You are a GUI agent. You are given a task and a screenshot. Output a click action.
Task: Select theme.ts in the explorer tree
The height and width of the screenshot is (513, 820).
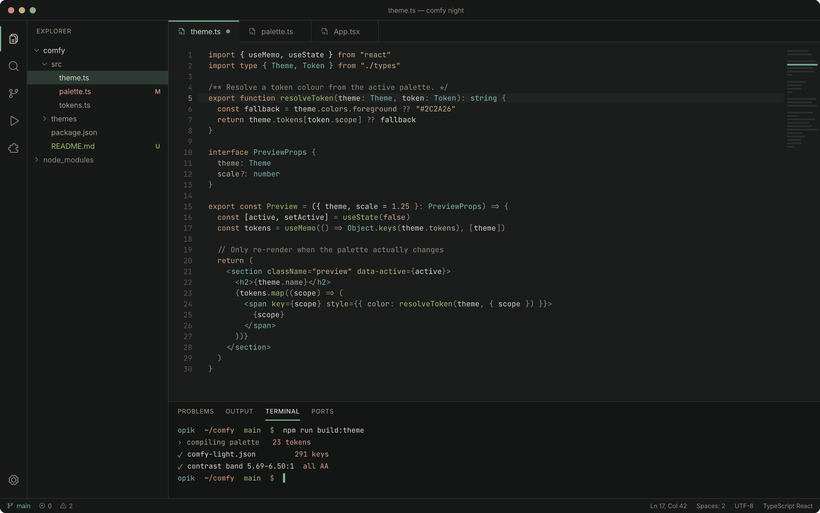tap(98, 78)
